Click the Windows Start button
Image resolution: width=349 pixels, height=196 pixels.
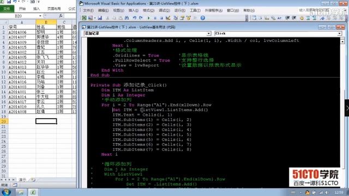click(x=6, y=192)
